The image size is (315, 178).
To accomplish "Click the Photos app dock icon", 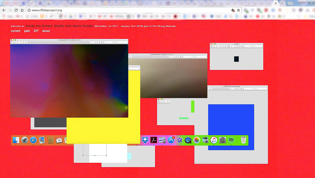I will pos(196,140).
